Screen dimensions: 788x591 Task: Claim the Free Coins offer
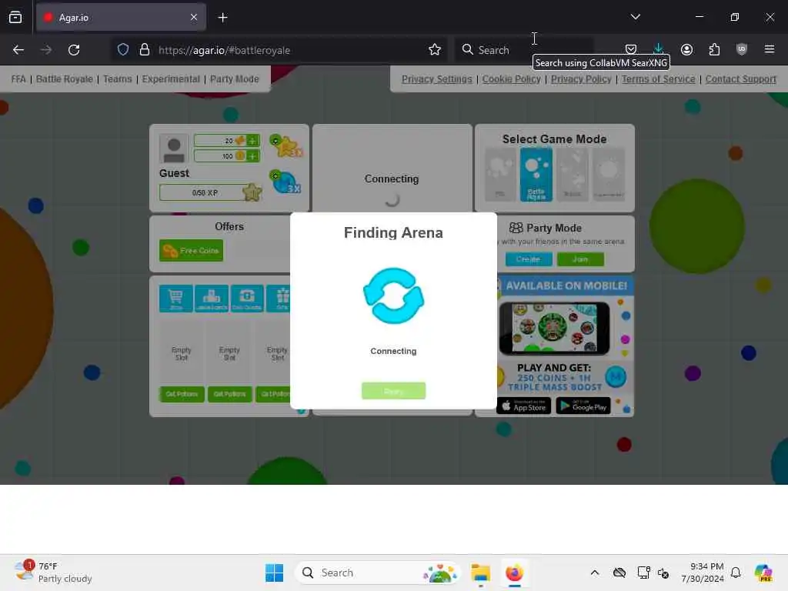pyautogui.click(x=191, y=250)
